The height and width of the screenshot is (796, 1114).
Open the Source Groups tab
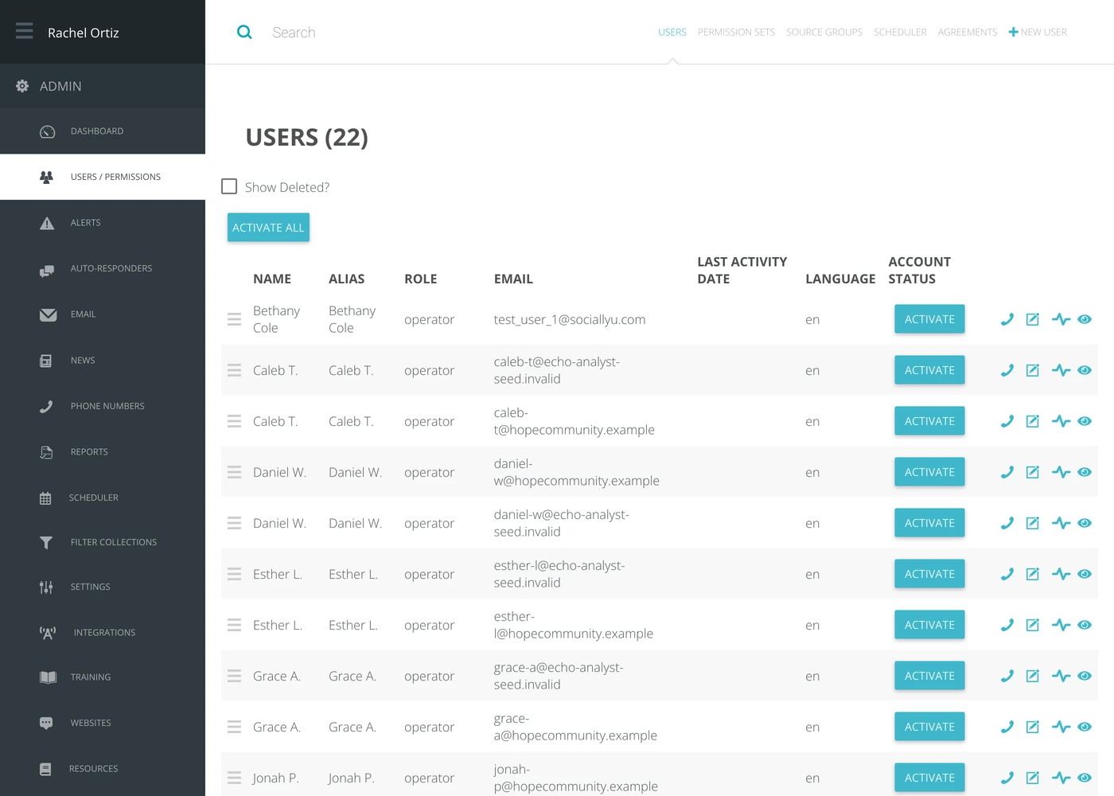tap(824, 32)
